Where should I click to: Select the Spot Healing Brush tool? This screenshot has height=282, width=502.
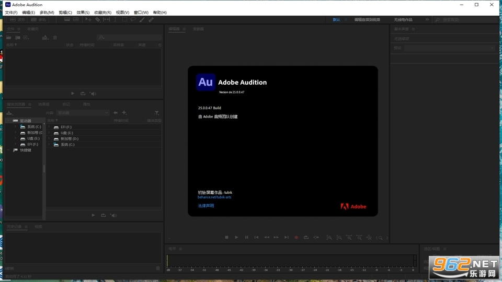(x=151, y=19)
